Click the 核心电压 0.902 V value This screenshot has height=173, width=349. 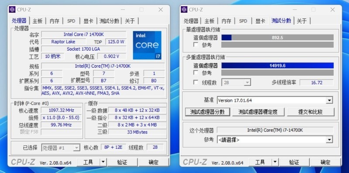pos(112,56)
